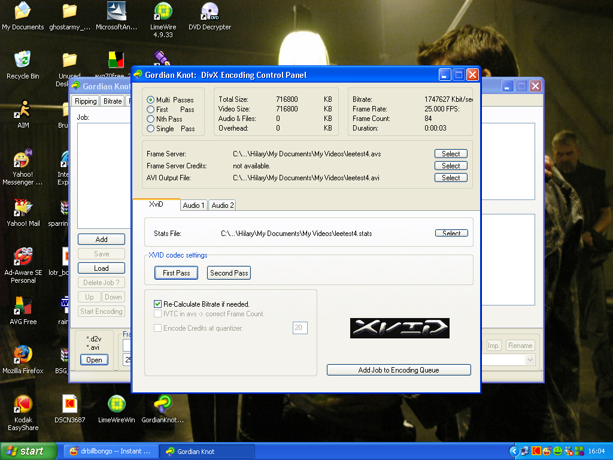Click Add Job to Encoding Queue
This screenshot has width=613, height=460.
[x=399, y=370]
